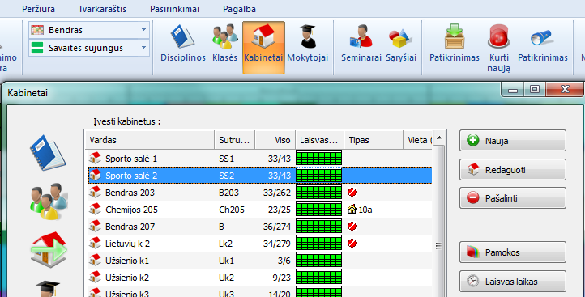Click the green availability bar for Užsienio k1

click(319, 260)
